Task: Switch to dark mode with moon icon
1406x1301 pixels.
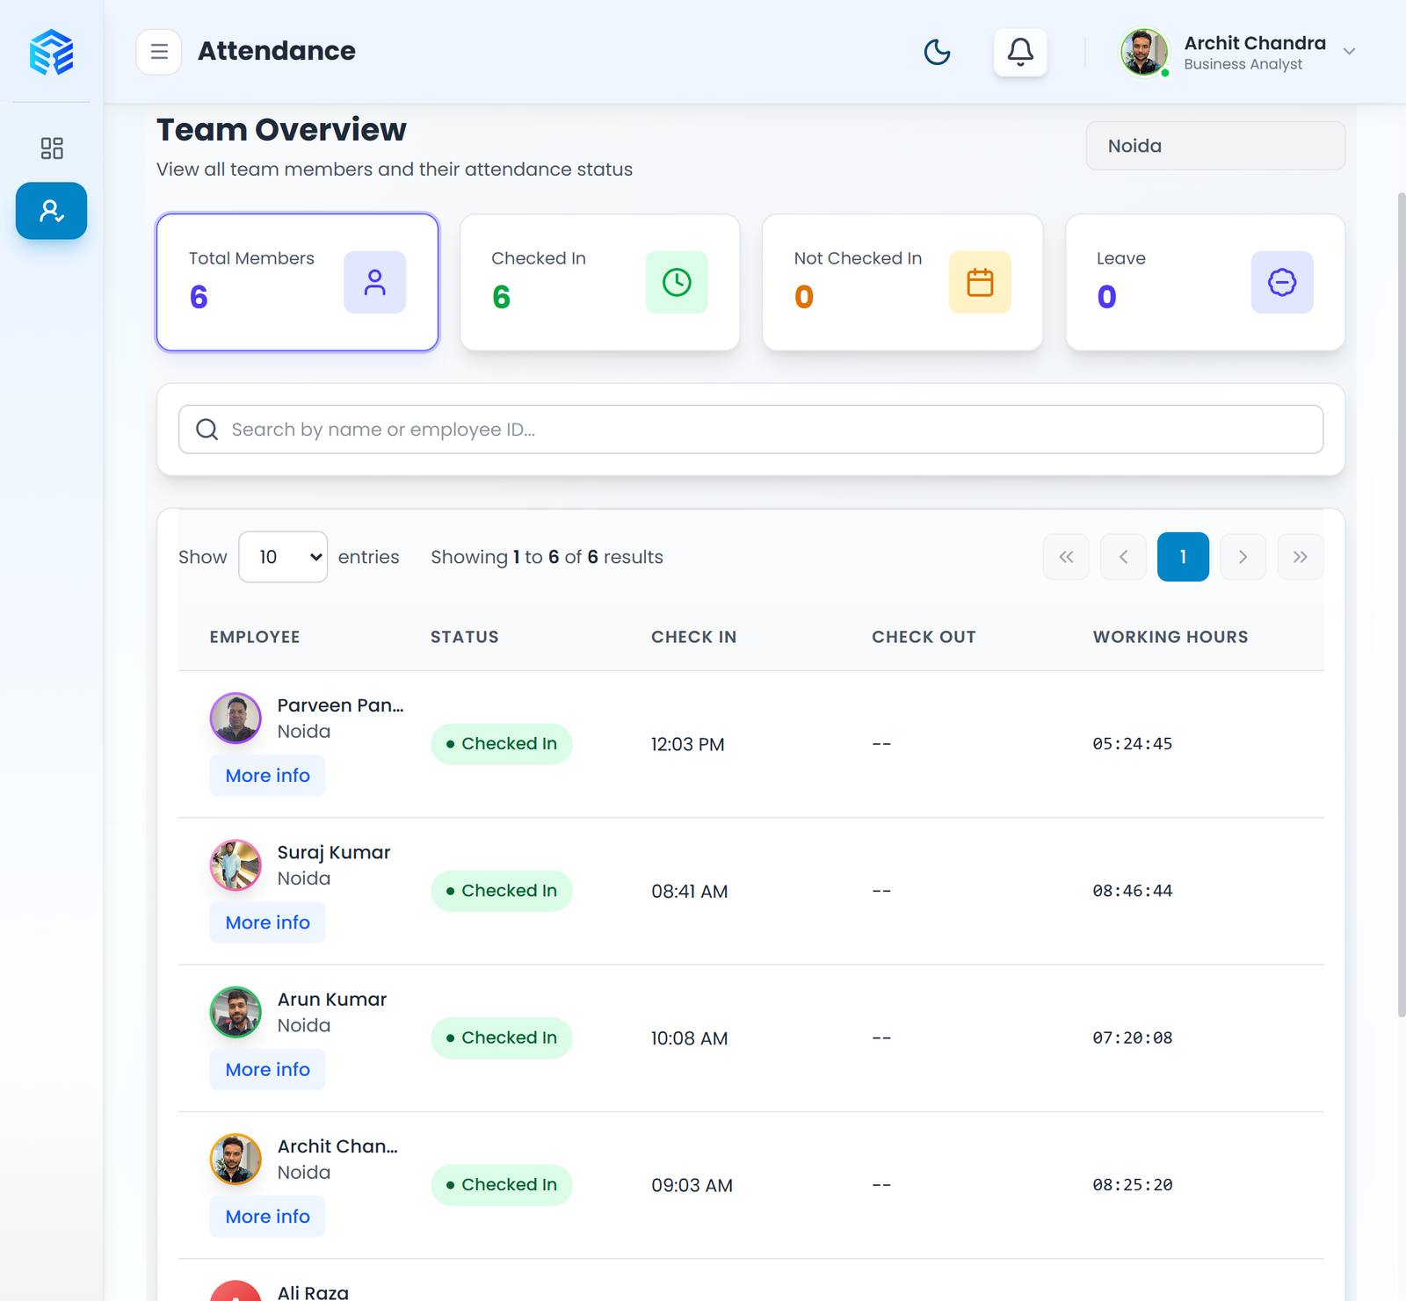Action: tap(938, 52)
